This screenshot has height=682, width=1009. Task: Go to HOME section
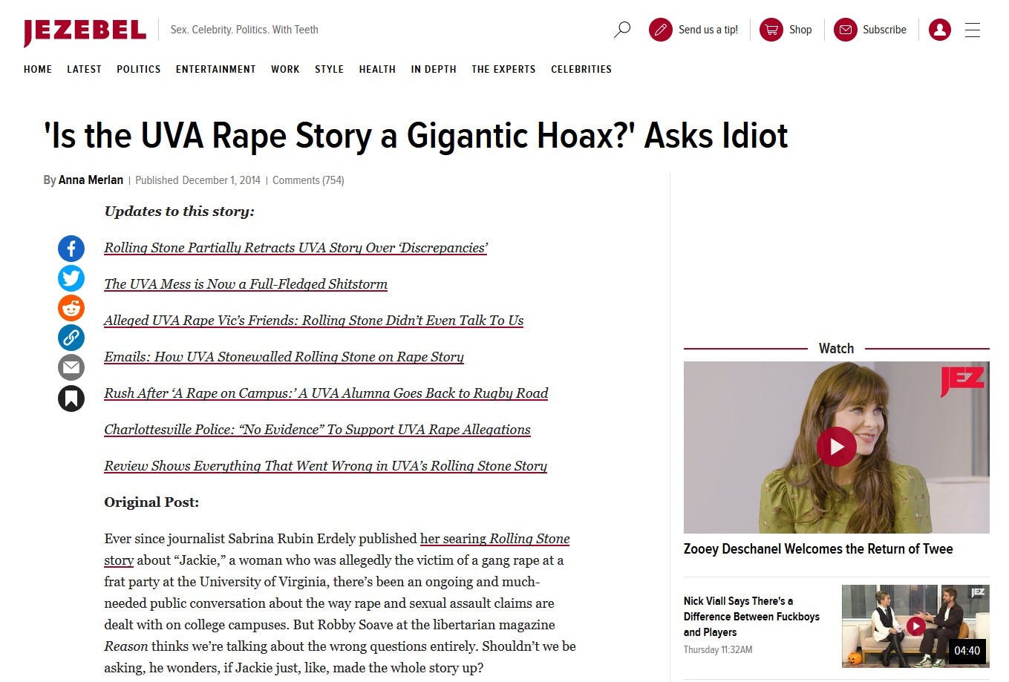[x=38, y=69]
